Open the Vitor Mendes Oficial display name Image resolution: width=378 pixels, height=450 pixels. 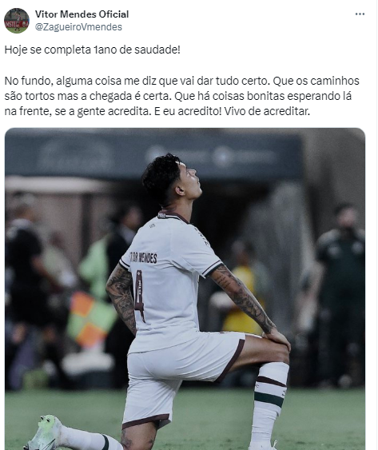click(82, 14)
